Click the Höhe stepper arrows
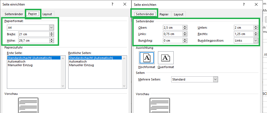Viewport: 267px width, 113px height. click(51, 41)
